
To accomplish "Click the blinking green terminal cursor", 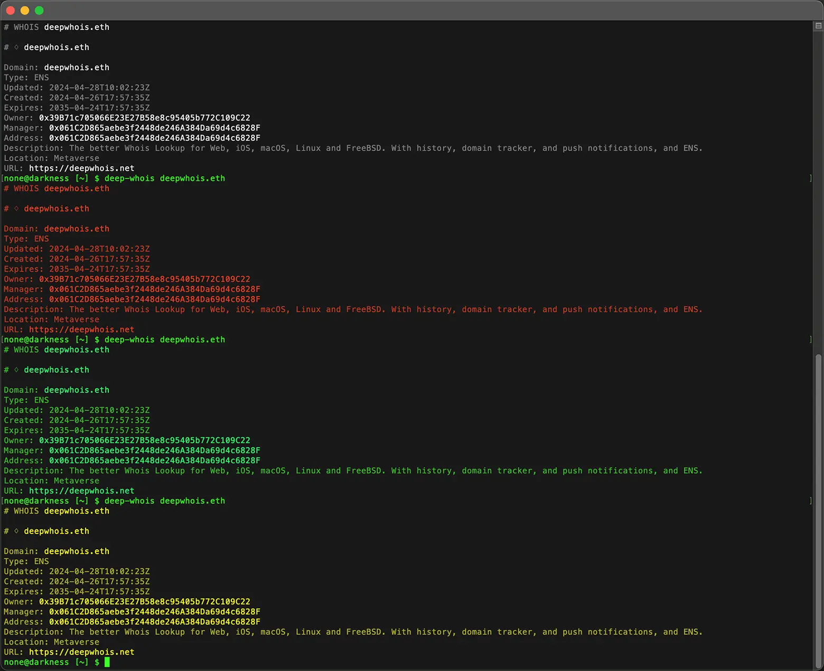I will pyautogui.click(x=108, y=662).
